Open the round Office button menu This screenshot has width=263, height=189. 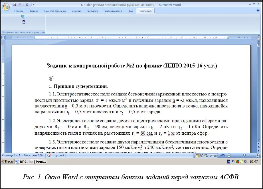coord(6,7)
